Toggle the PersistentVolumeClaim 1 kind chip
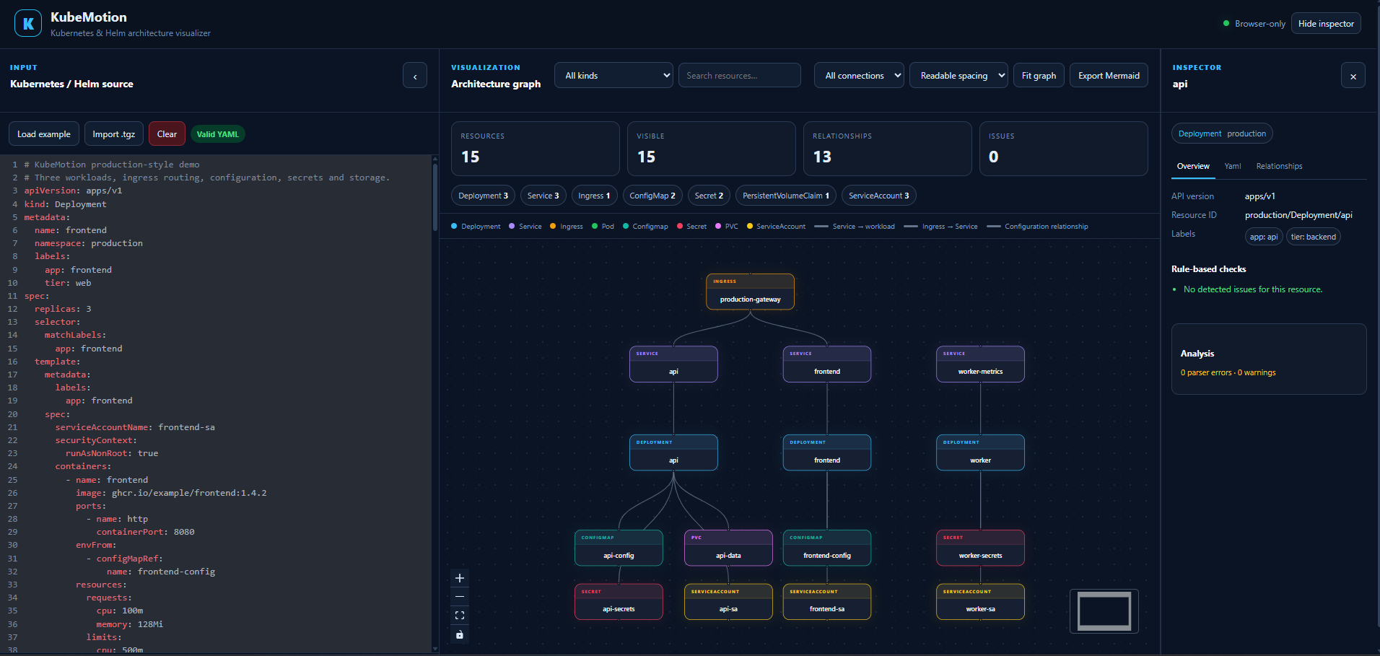The width and height of the screenshot is (1380, 656). [786, 196]
